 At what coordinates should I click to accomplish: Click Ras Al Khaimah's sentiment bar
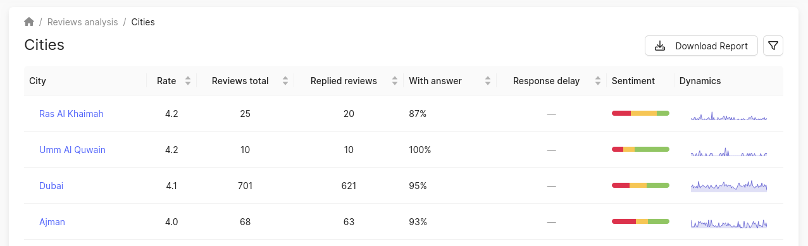click(640, 113)
